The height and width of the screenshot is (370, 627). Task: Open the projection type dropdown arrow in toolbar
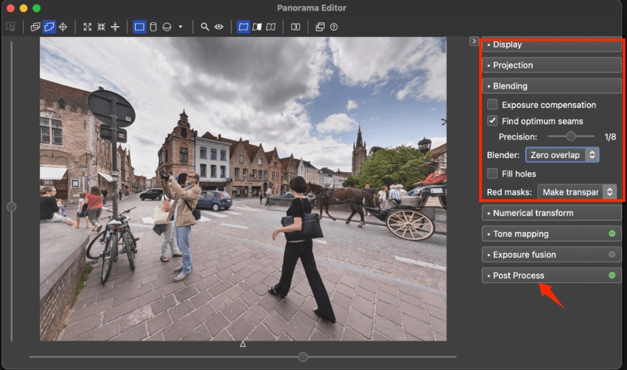[x=180, y=27]
